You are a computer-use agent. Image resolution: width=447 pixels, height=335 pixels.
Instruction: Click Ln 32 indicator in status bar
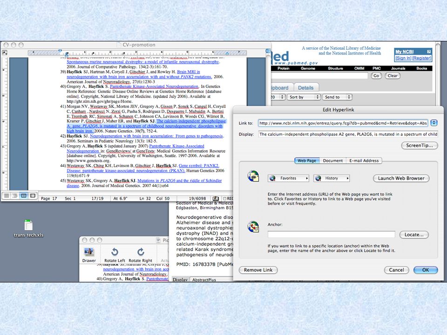click(145, 198)
